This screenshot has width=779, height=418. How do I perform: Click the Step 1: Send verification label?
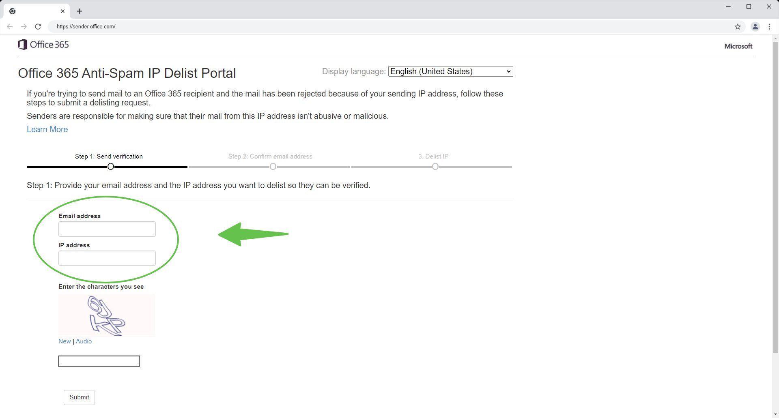pos(109,156)
